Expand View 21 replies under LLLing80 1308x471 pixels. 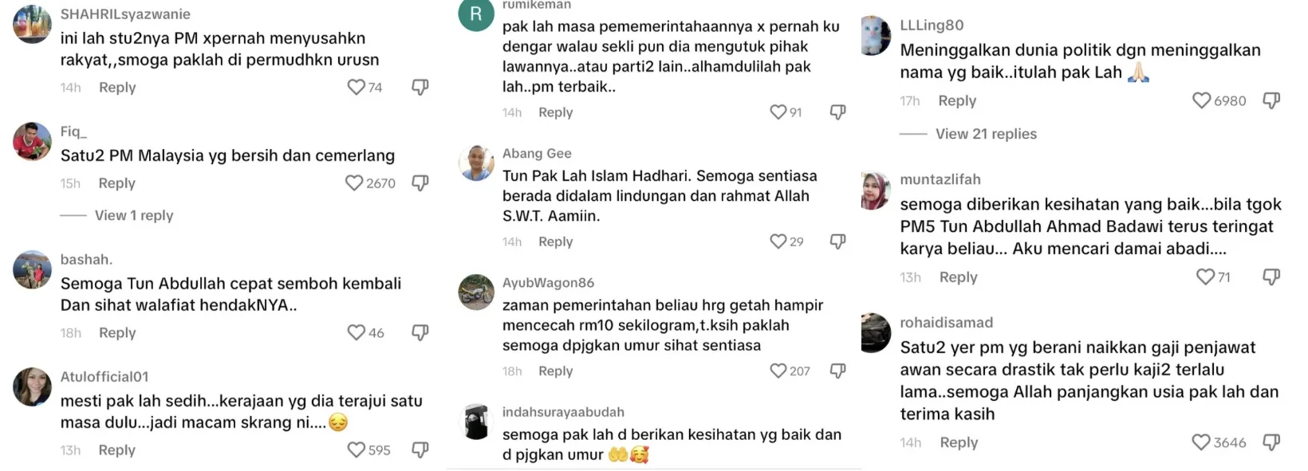click(986, 134)
